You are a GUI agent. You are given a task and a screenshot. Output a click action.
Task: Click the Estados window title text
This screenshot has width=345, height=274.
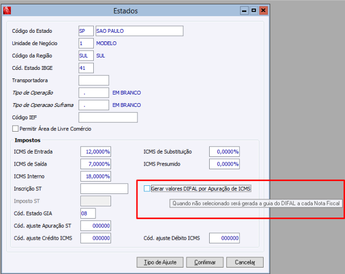[126, 11]
